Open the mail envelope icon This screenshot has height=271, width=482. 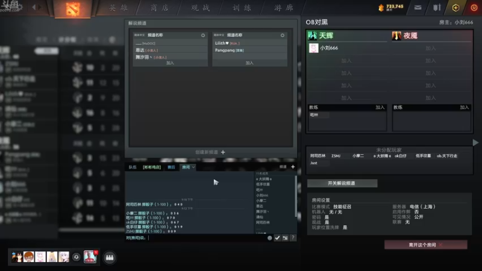click(418, 8)
